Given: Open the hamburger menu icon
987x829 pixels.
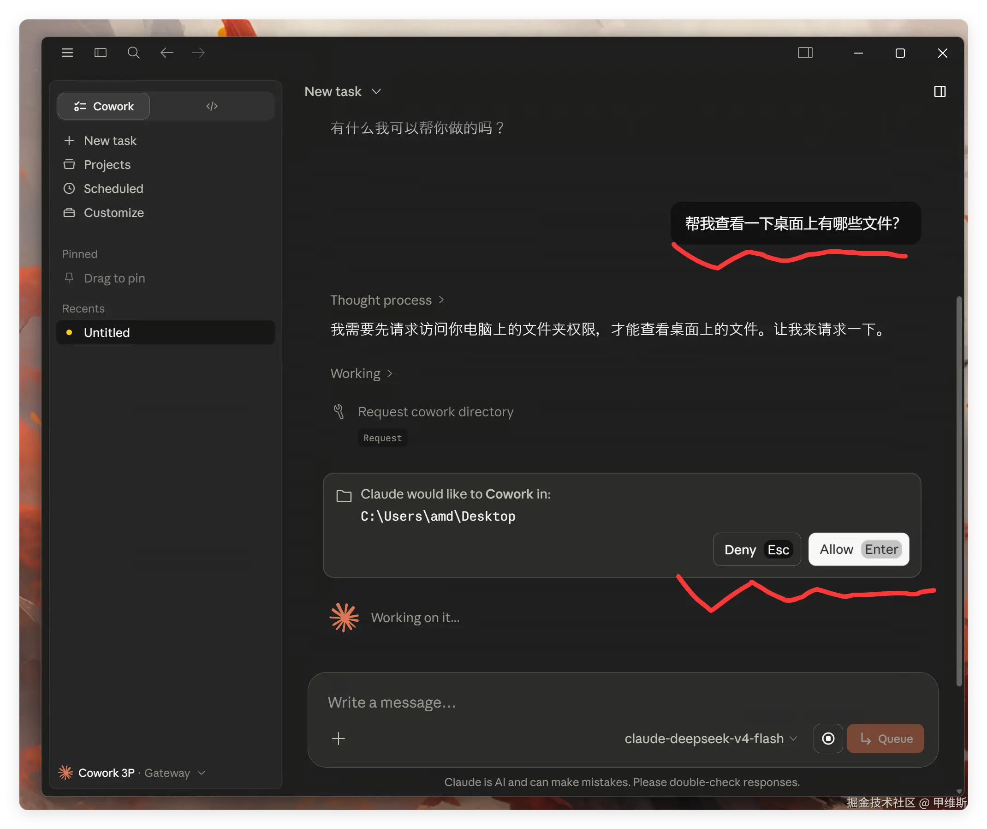Looking at the screenshot, I should (67, 53).
